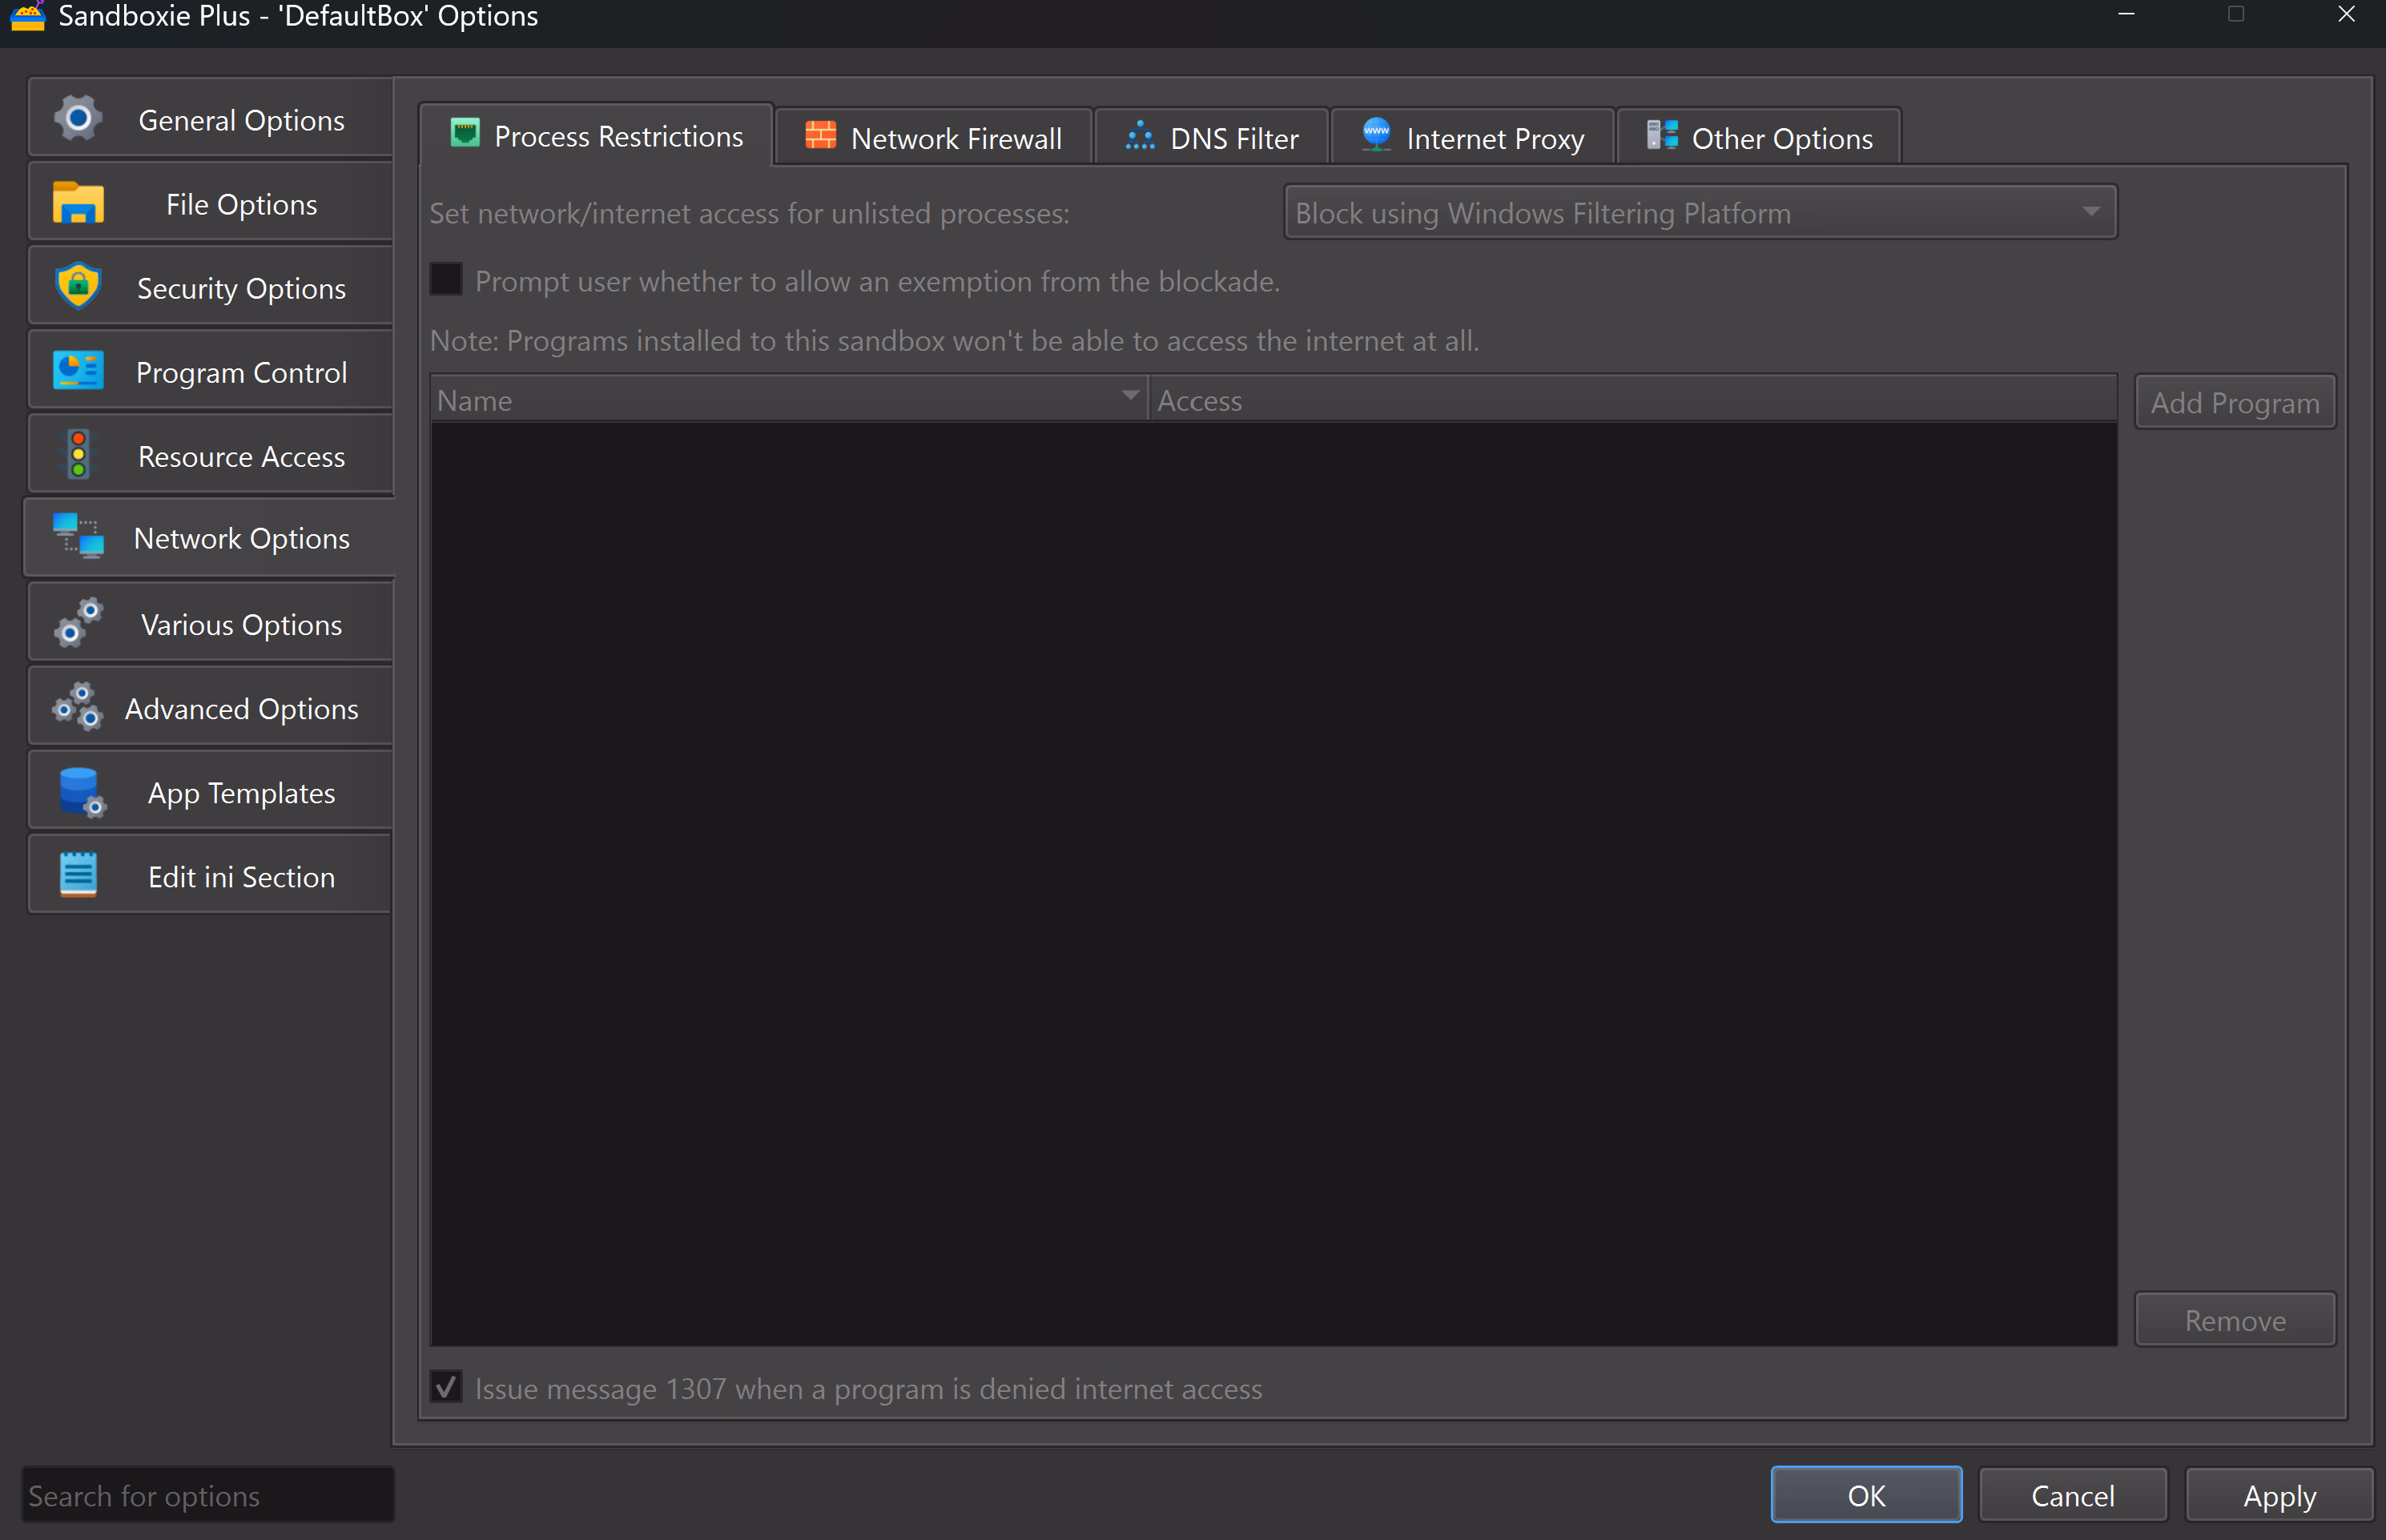The height and width of the screenshot is (1540, 2386).
Task: Focus the Search for options field
Action: coord(208,1495)
